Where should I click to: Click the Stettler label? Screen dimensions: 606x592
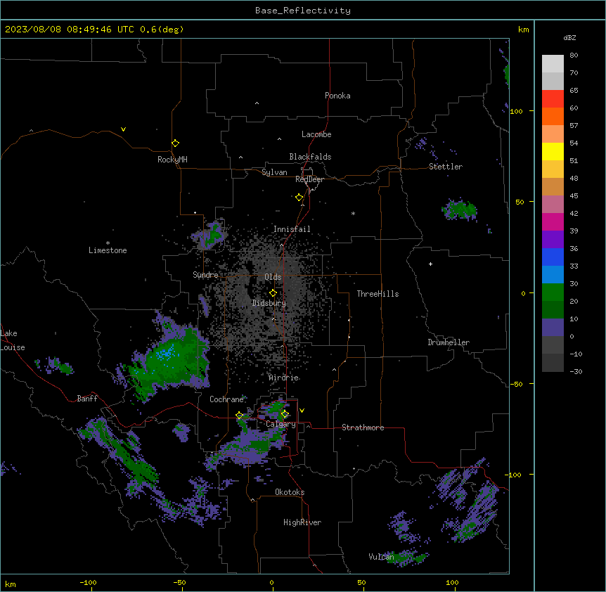tap(445, 167)
